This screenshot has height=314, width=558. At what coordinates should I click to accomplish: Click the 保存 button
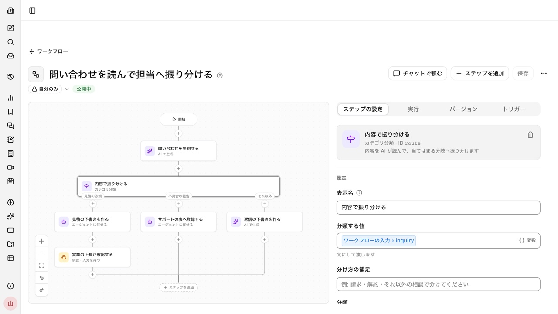(523, 73)
